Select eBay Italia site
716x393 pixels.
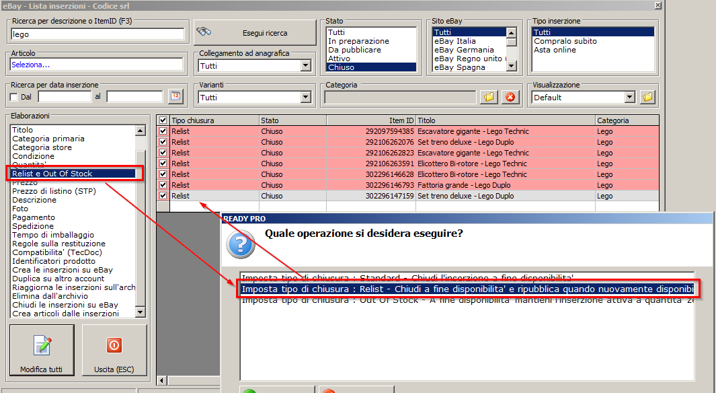pos(469,41)
